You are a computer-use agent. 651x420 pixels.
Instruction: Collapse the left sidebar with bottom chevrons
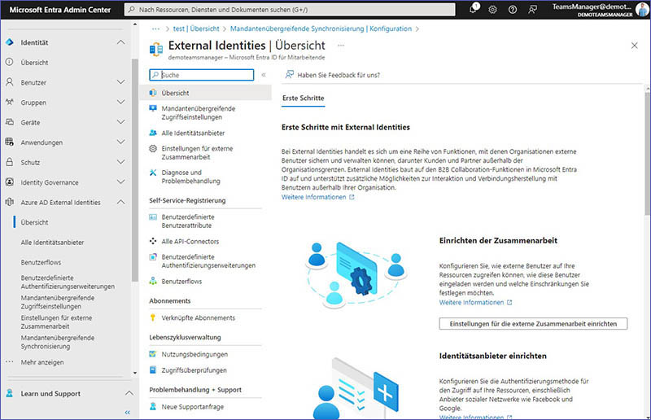click(x=128, y=413)
